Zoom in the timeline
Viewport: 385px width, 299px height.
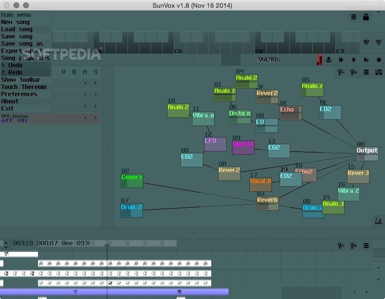(354, 246)
